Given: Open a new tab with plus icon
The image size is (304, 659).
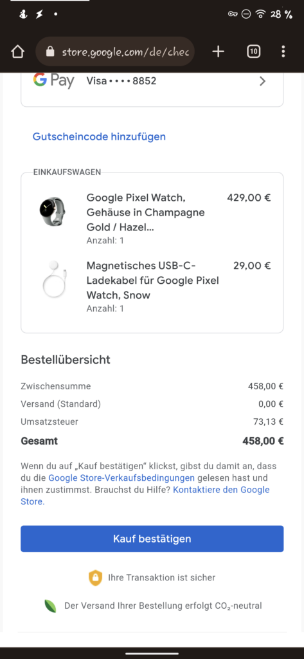Looking at the screenshot, I should [218, 51].
